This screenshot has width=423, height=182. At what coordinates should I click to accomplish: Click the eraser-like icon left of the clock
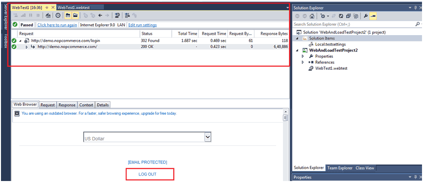48,15
